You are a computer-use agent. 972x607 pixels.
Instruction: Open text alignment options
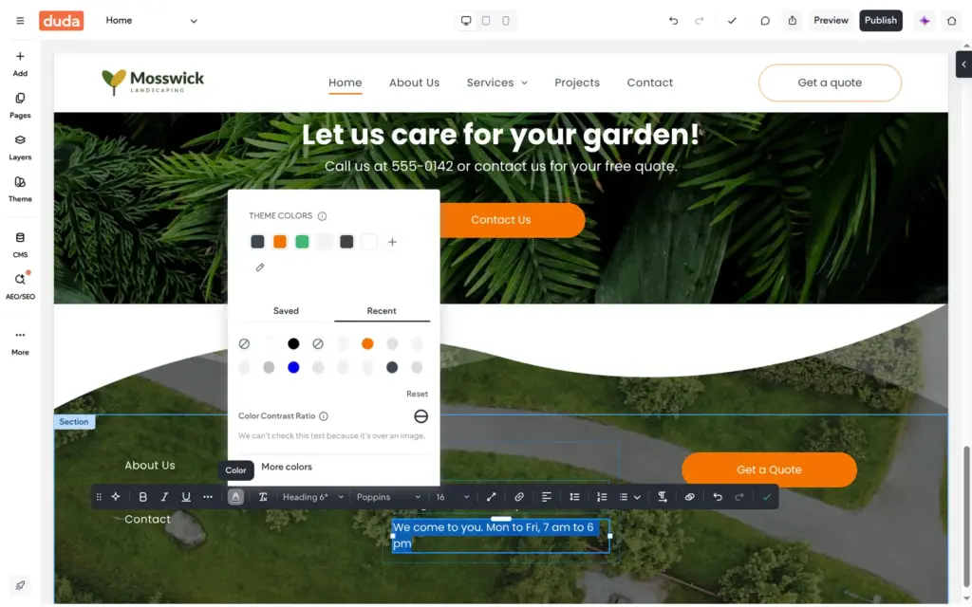pos(546,497)
